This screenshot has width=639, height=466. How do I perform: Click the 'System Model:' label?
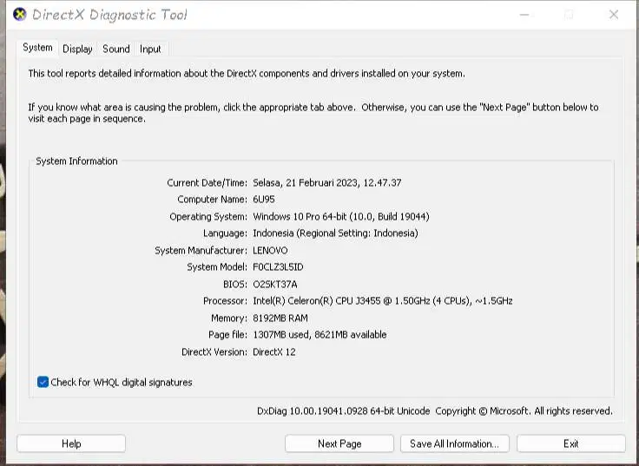[x=217, y=267]
